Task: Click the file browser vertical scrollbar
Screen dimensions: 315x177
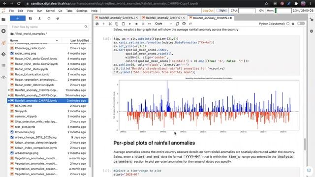Action: click(90, 142)
